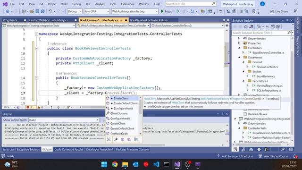Click Add to Source Control
This screenshot has height=170, width=302.
pos(235,156)
